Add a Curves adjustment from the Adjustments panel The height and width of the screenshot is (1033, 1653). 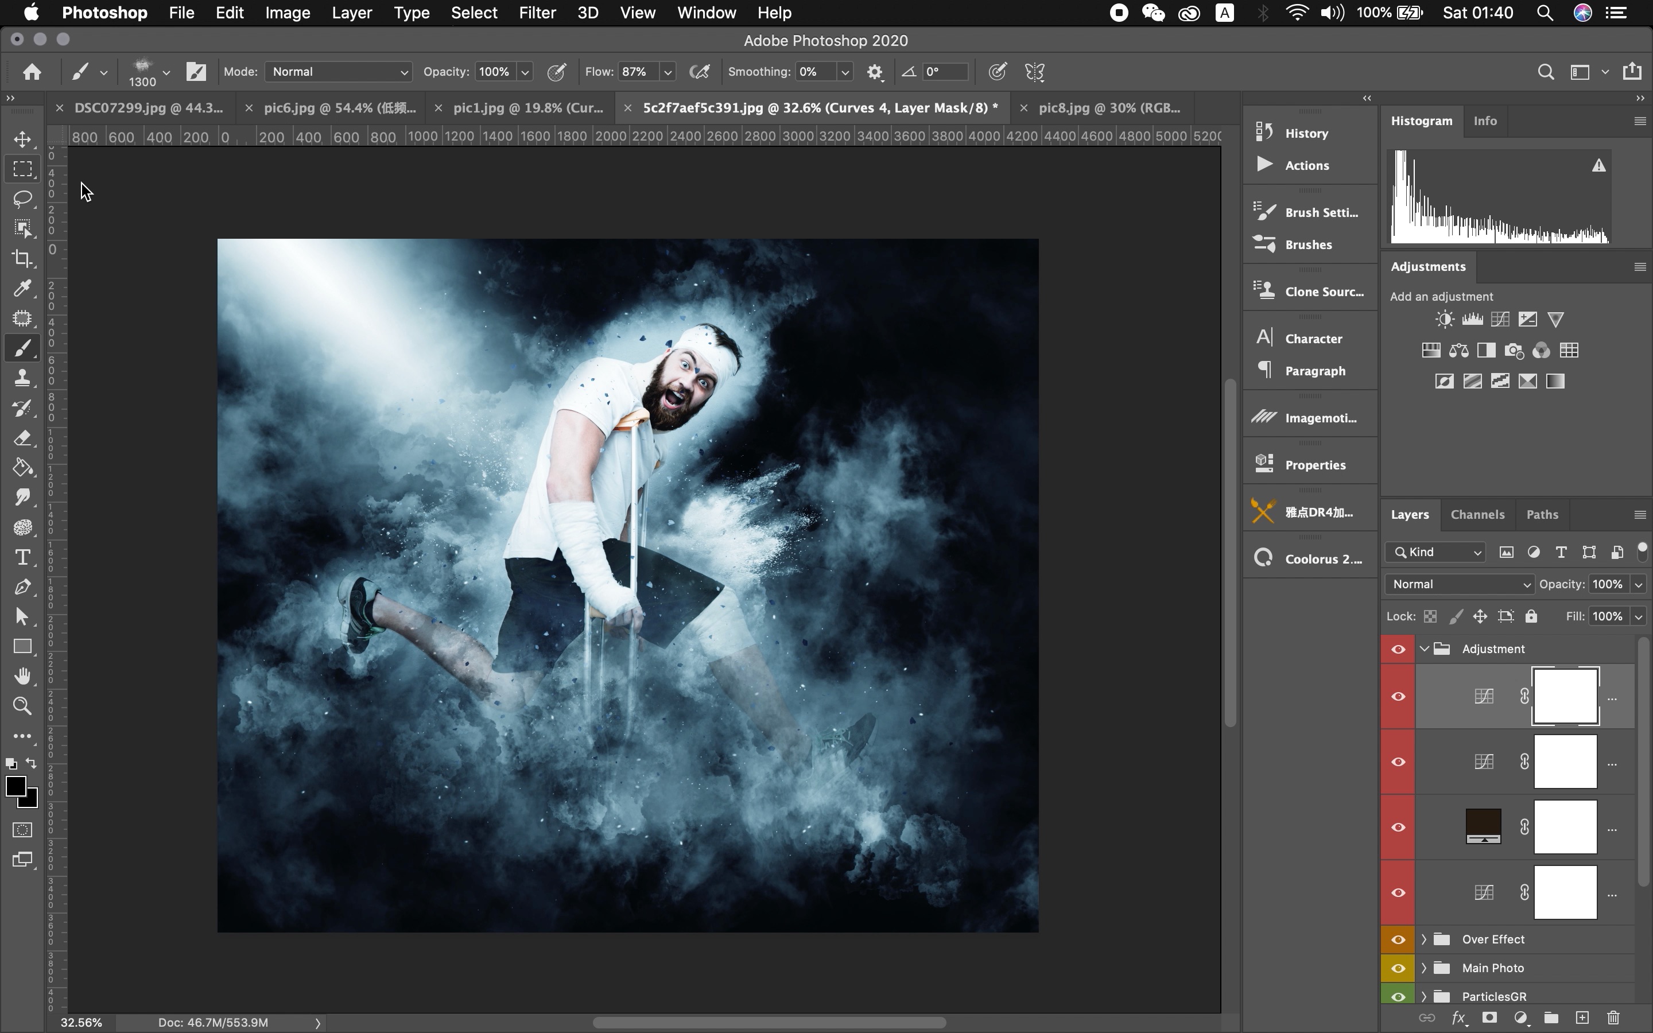tap(1500, 320)
